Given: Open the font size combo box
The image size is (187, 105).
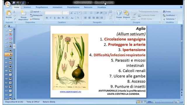Looking at the screenshot, I should [x=65, y=13].
